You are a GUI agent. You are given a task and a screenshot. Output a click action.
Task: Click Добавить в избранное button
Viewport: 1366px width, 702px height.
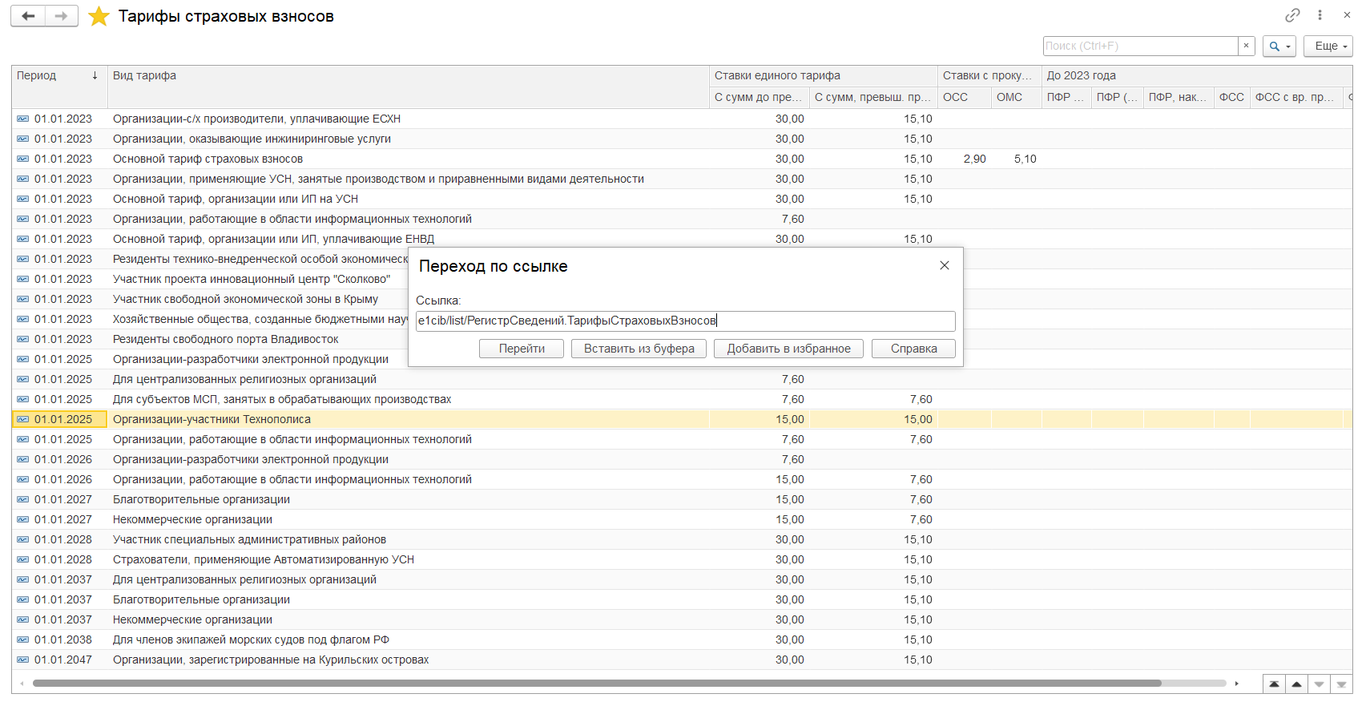(x=788, y=349)
